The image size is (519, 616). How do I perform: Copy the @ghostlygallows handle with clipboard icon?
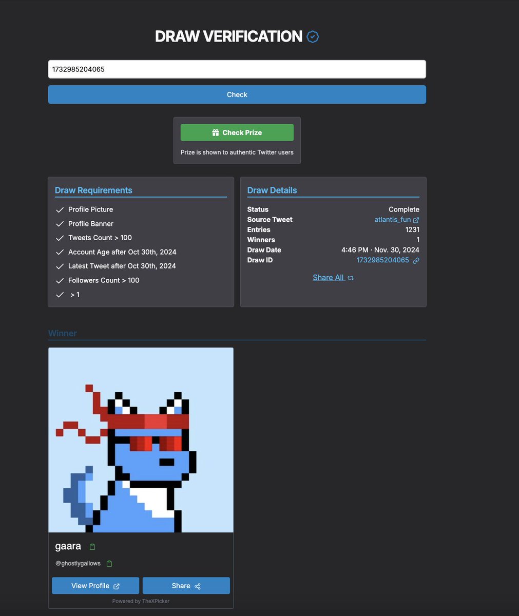(109, 564)
